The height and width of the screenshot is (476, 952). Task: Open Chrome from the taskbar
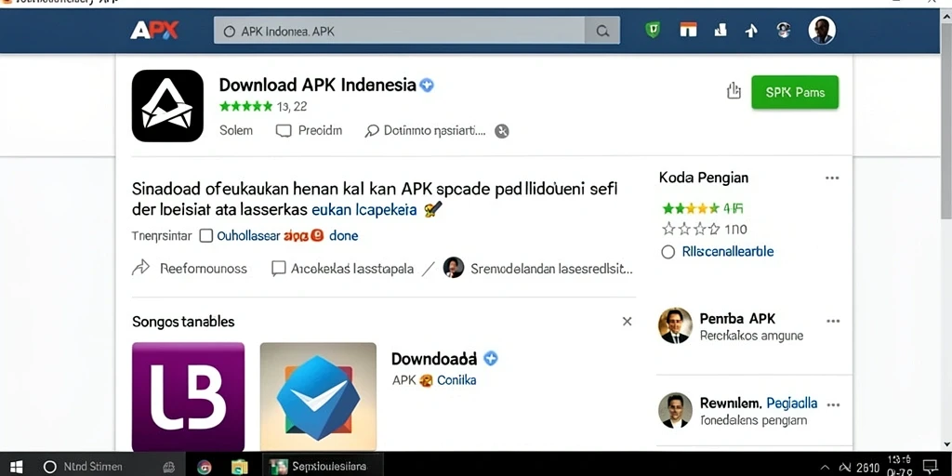(204, 467)
